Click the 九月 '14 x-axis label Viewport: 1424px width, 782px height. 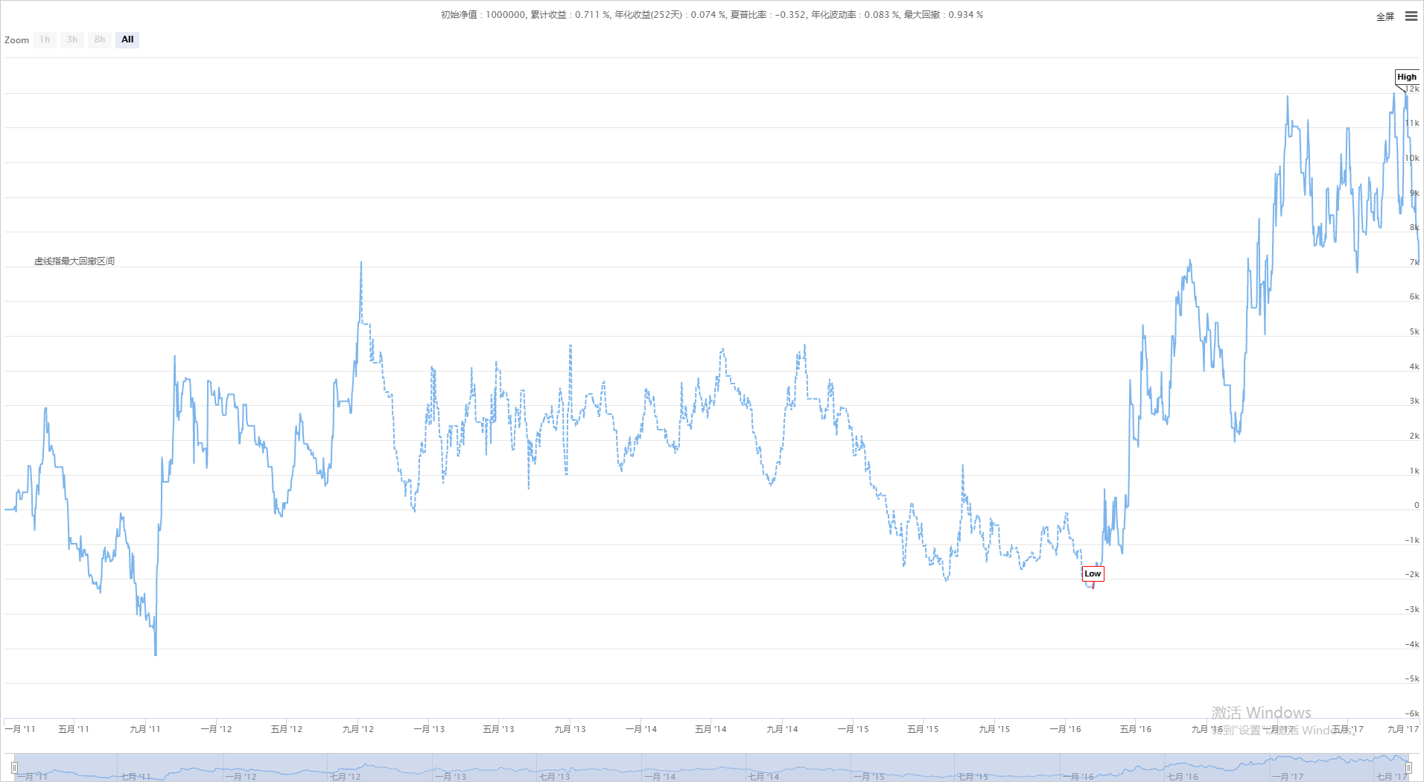[782, 729]
